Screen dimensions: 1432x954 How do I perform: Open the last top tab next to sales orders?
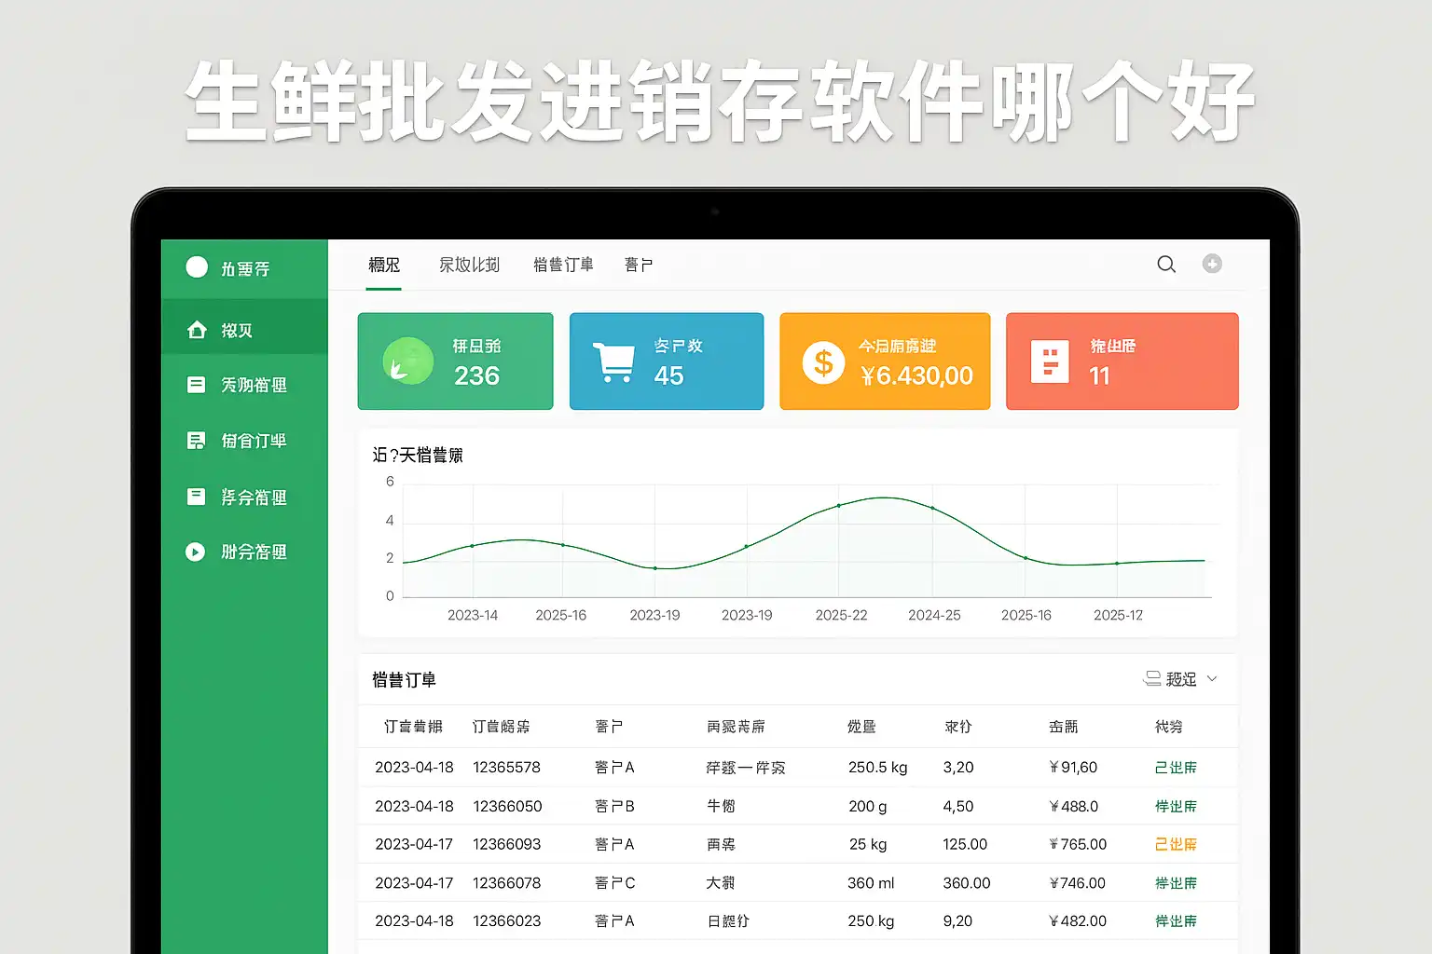(639, 266)
